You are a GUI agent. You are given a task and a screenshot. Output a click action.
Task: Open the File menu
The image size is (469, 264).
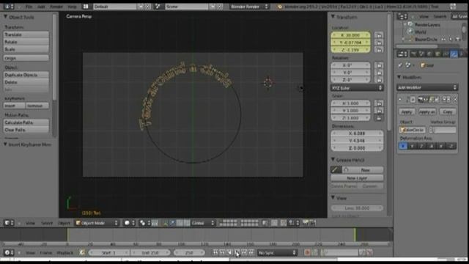pos(29,7)
